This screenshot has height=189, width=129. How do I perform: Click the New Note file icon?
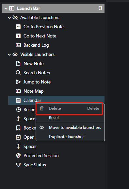(x=18, y=63)
